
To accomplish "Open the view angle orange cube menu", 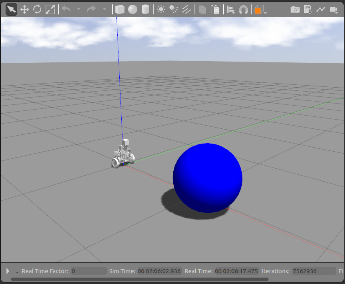I will point(260,10).
